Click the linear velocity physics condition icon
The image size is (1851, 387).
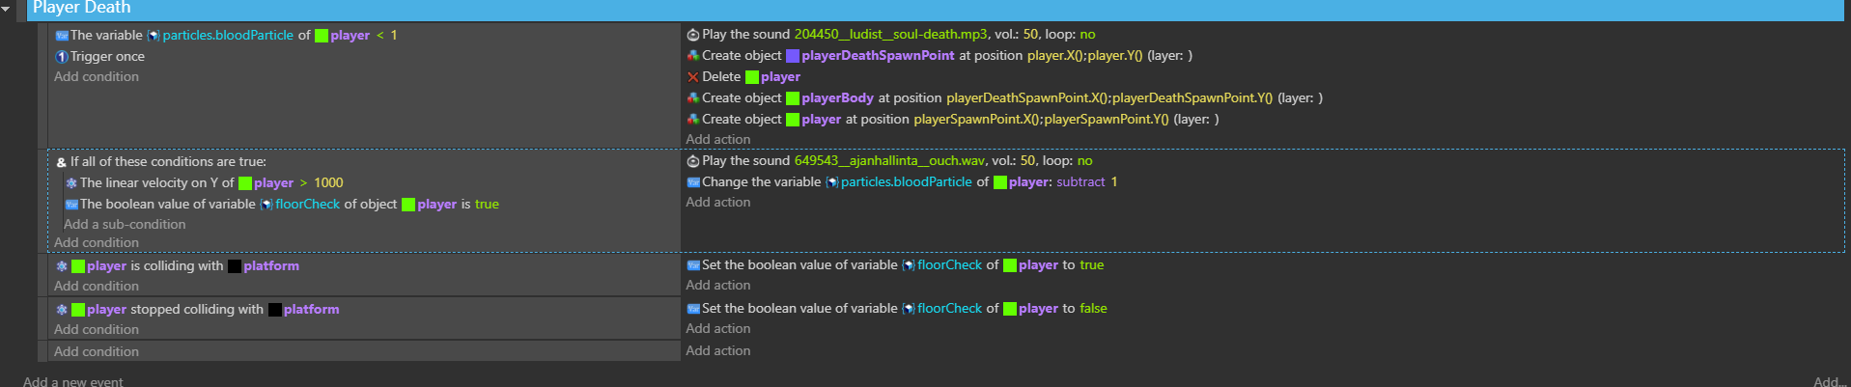point(71,183)
